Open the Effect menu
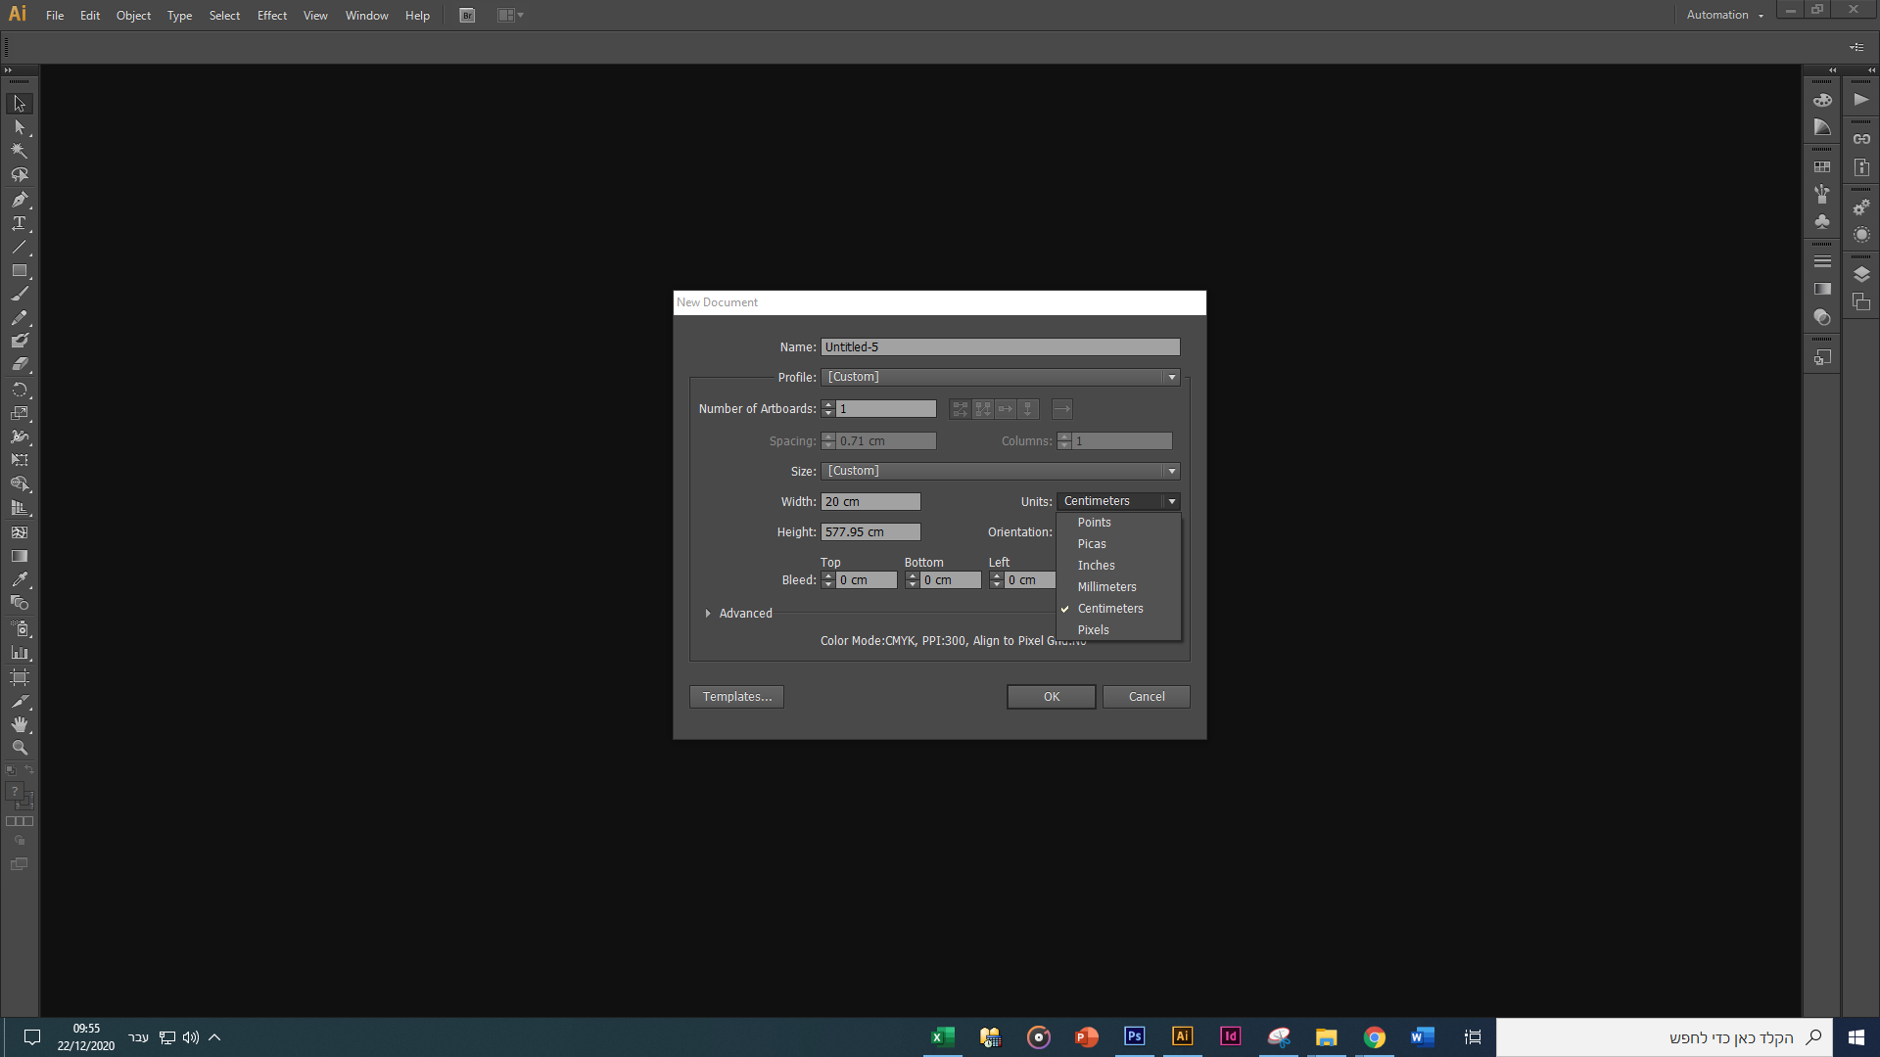The width and height of the screenshot is (1880, 1057). pyautogui.click(x=271, y=16)
